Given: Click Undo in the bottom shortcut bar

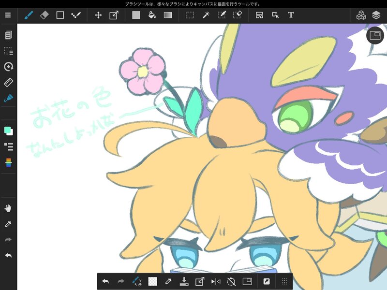Looking at the screenshot, I should (105, 281).
